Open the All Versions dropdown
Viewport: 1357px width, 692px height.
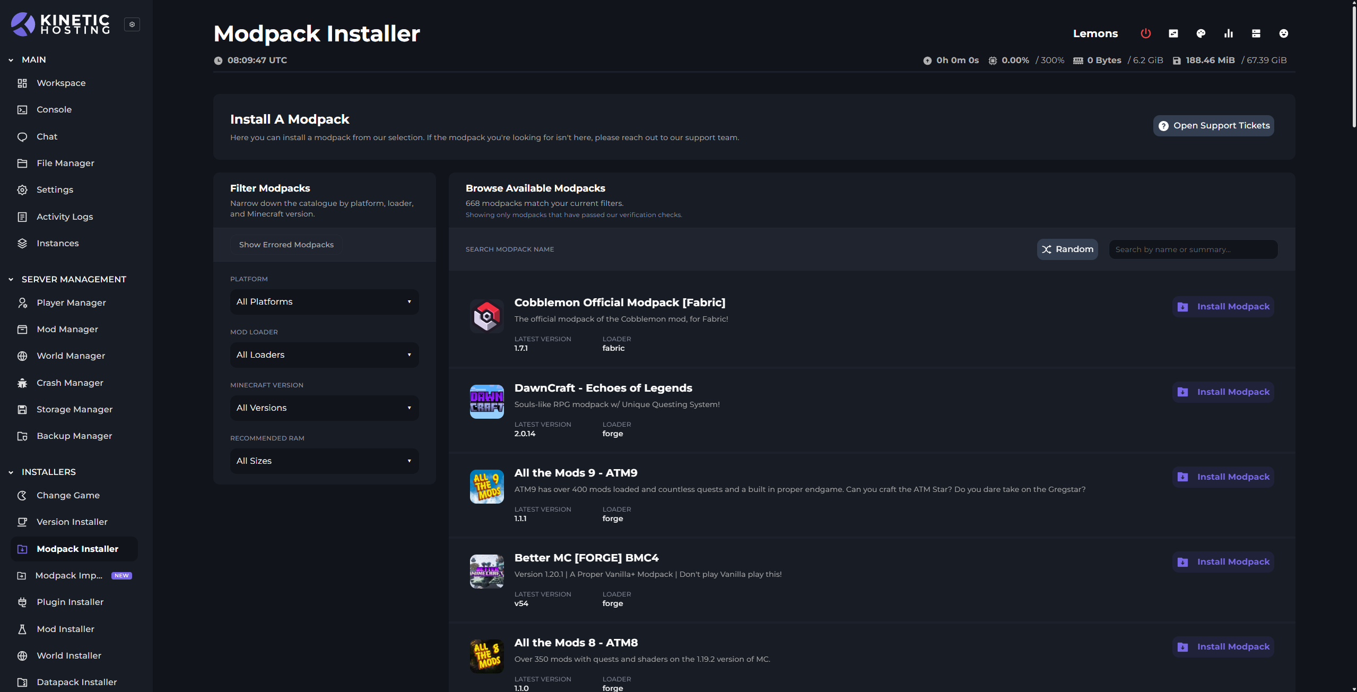(324, 408)
